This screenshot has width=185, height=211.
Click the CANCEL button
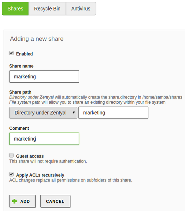[x=55, y=201]
